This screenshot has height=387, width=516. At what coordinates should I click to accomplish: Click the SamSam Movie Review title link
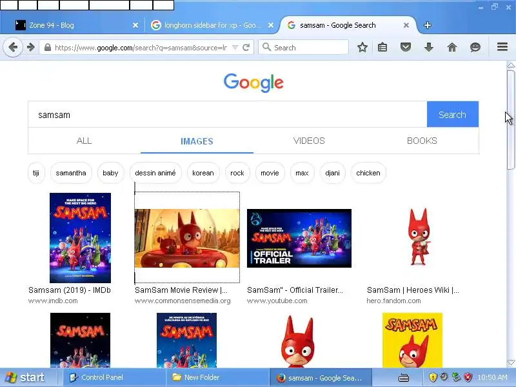pos(181,290)
